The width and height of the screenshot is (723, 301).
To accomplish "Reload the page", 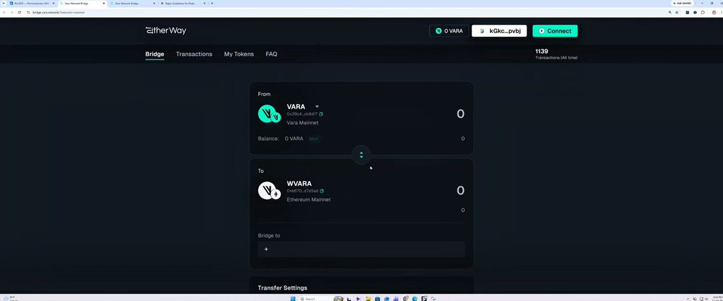I will point(19,12).
